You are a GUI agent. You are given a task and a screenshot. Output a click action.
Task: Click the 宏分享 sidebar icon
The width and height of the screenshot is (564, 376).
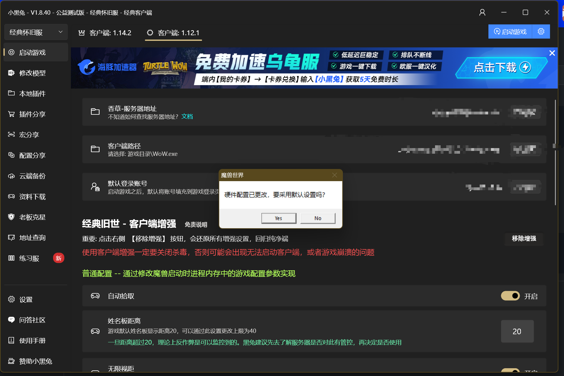pyautogui.click(x=12, y=134)
